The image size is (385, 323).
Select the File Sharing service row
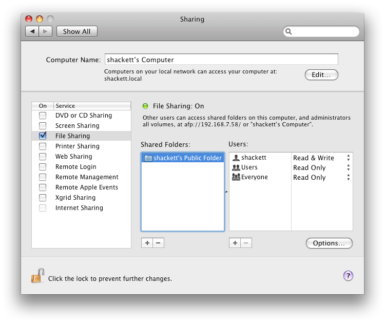point(81,136)
